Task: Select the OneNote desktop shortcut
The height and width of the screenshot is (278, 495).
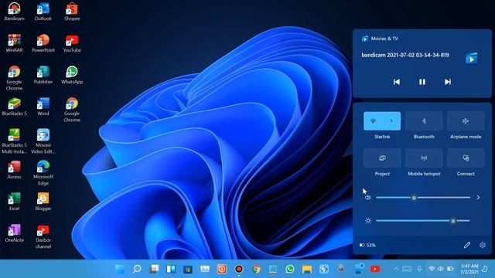Action: (x=14, y=233)
